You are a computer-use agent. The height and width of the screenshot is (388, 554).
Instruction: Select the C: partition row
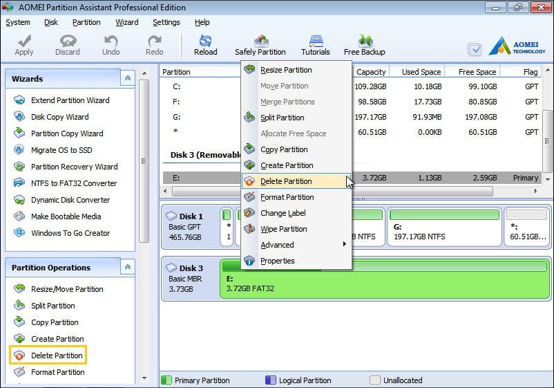point(352,86)
